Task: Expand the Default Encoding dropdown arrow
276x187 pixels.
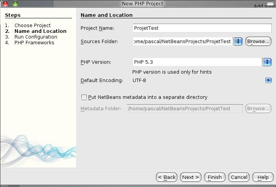Action: (268, 81)
